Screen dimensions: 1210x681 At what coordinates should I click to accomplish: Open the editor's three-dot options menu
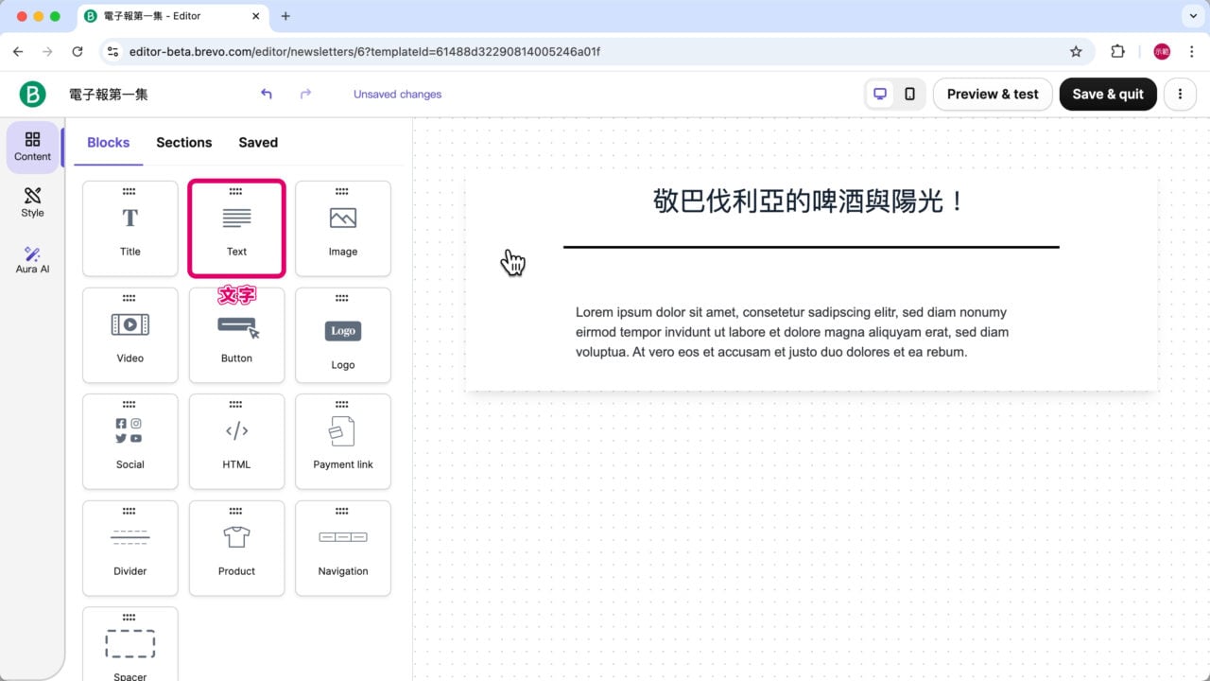tap(1180, 94)
